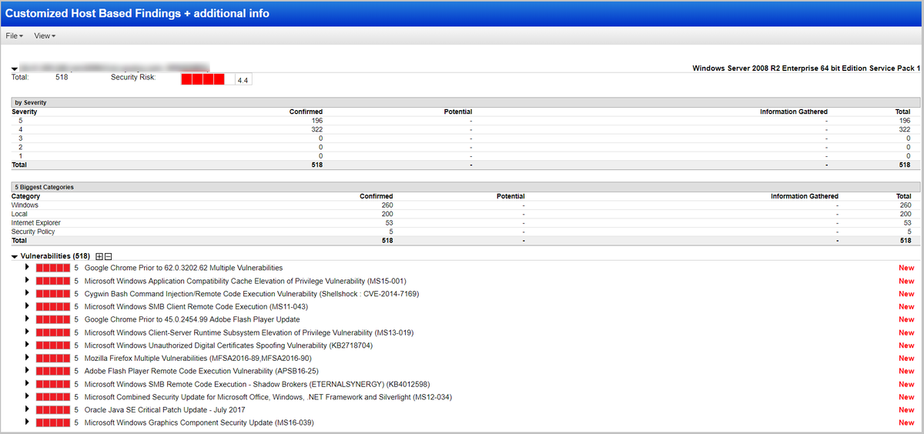Image resolution: width=924 pixels, height=434 pixels.
Task: Select Cygwin Bash Command Injection Shellshock title
Action: pyautogui.click(x=252, y=294)
